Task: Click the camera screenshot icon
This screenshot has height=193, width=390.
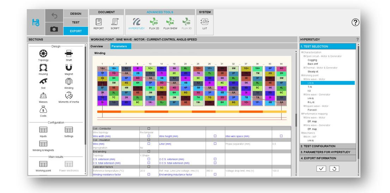Action: click(54, 30)
